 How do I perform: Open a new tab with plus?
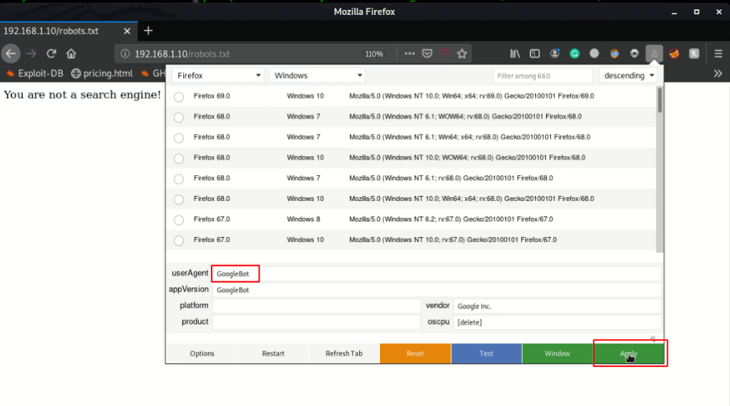(x=148, y=31)
